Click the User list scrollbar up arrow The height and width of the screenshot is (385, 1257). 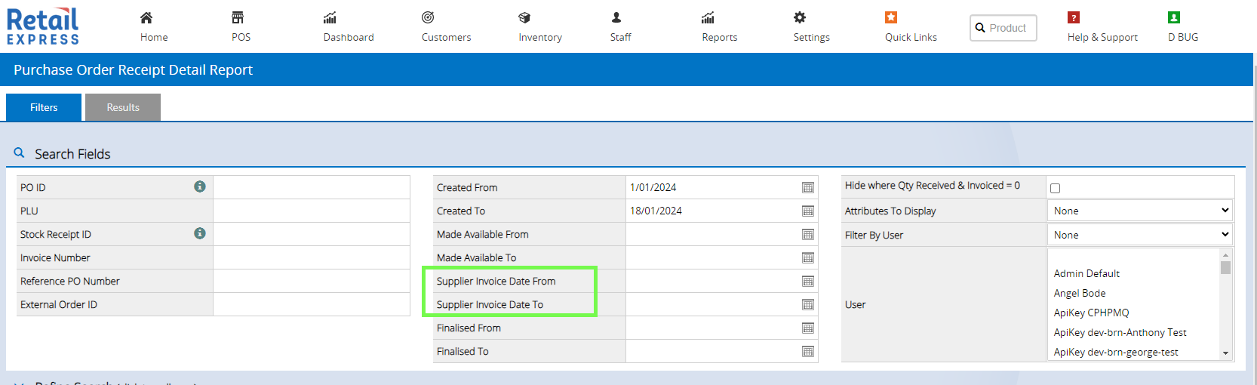coord(1225,255)
